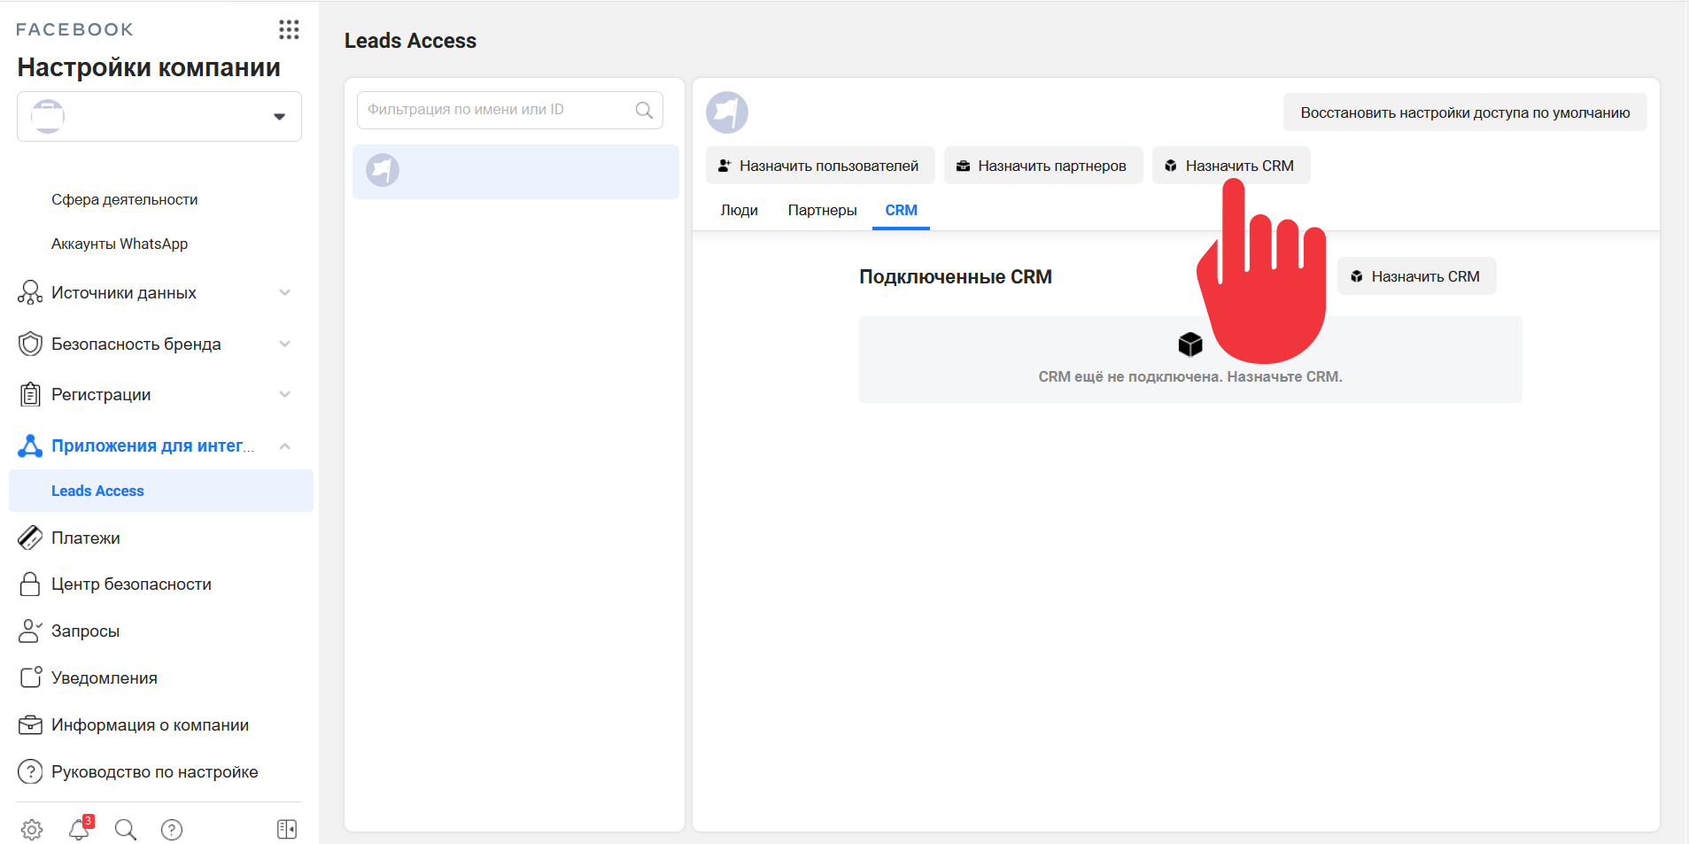
Task: Open Уведомления settings
Action: tap(104, 678)
